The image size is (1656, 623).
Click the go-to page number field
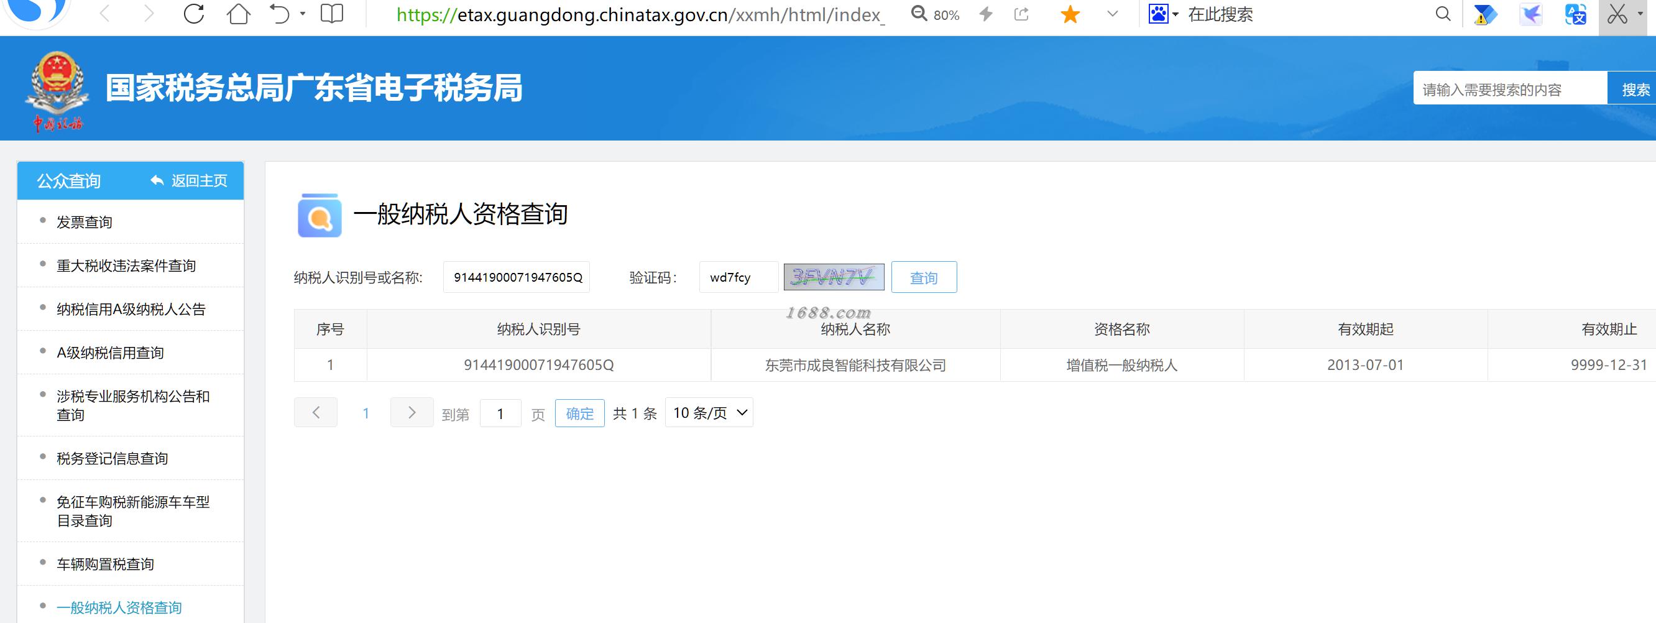pos(500,413)
